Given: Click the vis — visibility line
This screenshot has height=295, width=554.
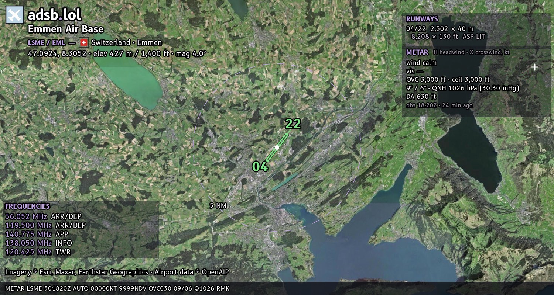Looking at the screenshot, I should (x=414, y=71).
